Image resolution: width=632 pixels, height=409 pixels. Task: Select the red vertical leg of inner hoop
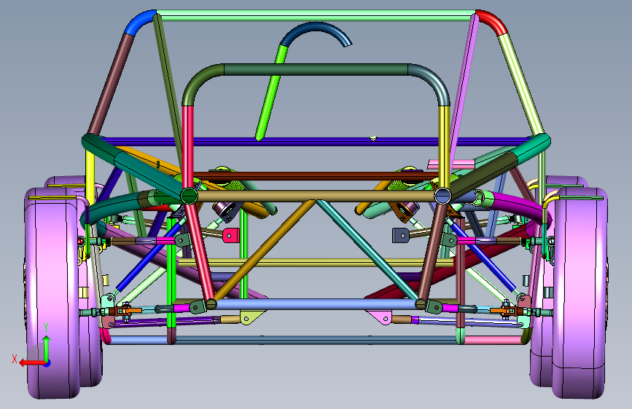click(x=188, y=147)
